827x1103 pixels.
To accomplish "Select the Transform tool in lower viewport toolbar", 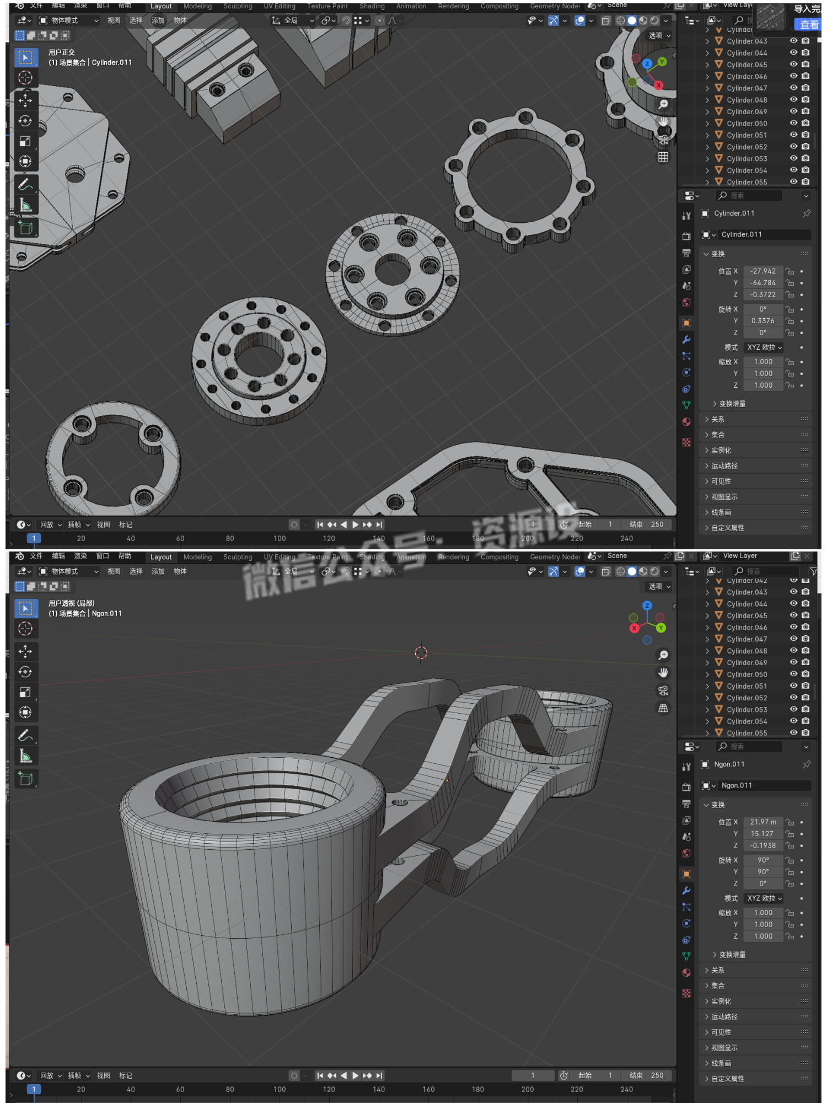I will tap(25, 712).
